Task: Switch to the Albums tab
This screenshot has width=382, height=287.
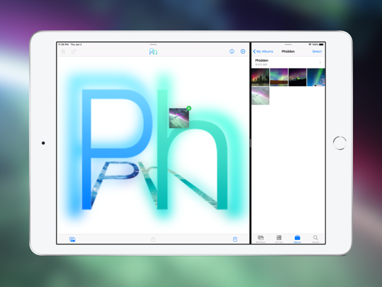Action: tap(297, 239)
